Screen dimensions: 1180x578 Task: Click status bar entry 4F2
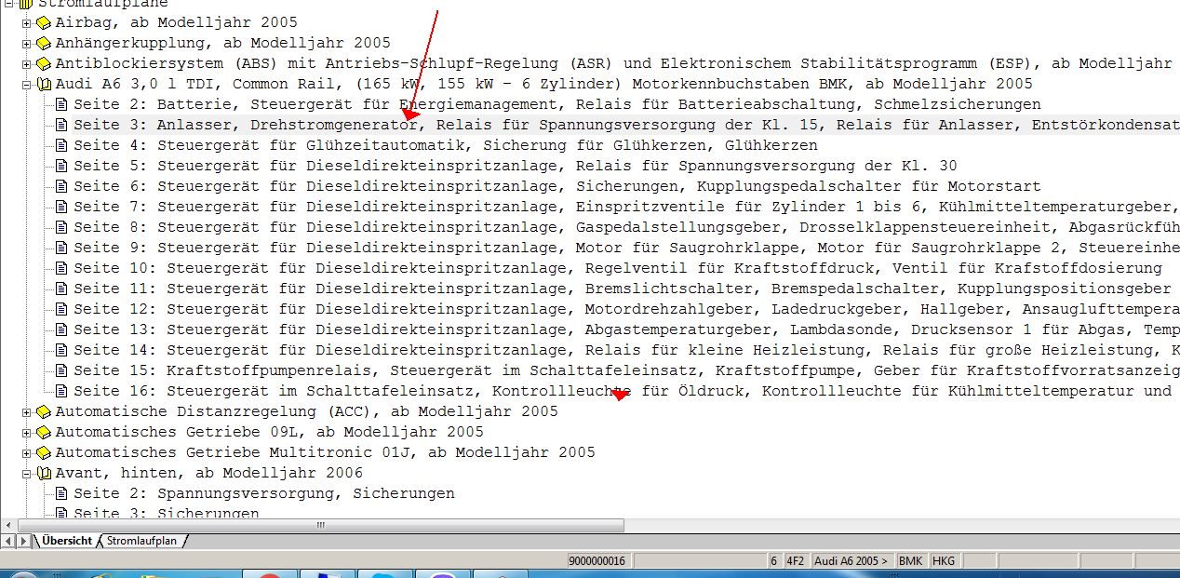click(795, 561)
